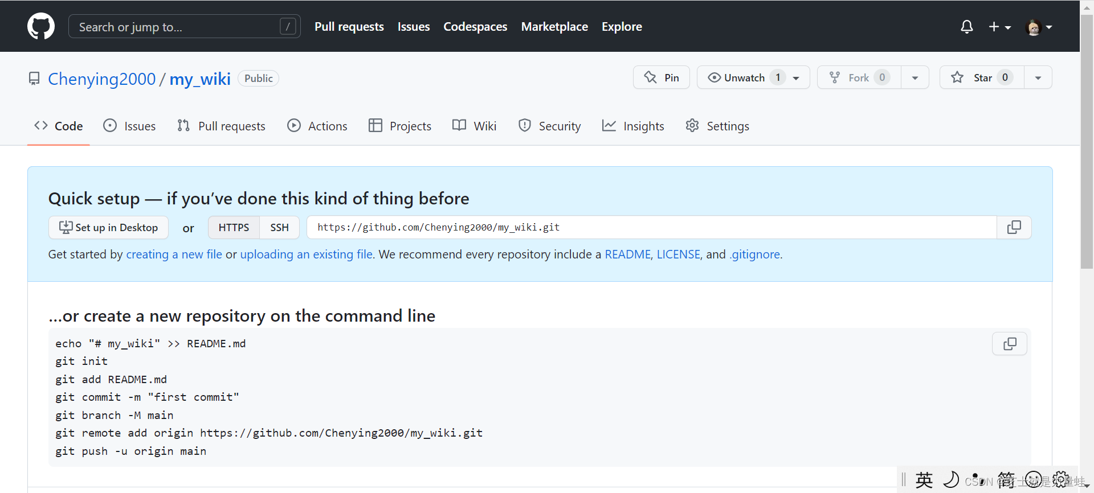The height and width of the screenshot is (493, 1094).
Task: Select the repository clone URL field
Action: tap(651, 227)
